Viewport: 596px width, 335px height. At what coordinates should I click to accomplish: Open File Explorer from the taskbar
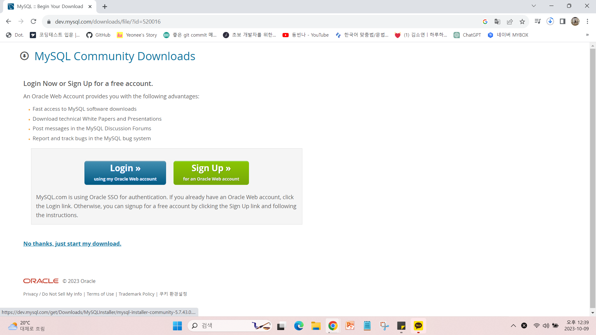316,326
